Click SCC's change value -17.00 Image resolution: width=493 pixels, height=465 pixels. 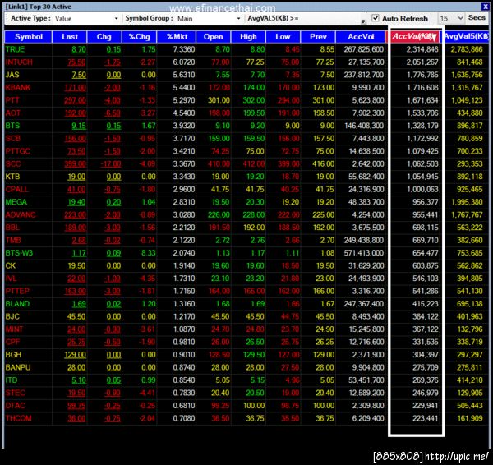[x=111, y=163]
